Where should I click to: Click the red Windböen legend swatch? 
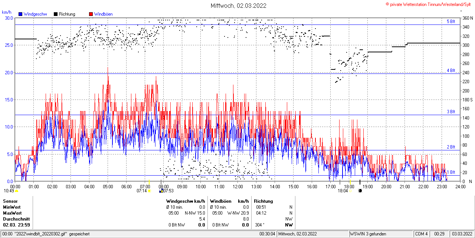coord(91,14)
